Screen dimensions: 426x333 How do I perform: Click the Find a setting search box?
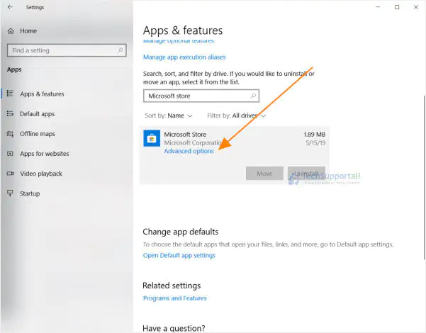pos(67,50)
